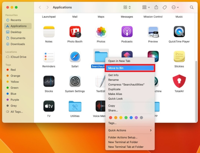Image resolution: width=200 pixels, height=153 pixels.
Task: Select the Preview app icon
Action: tap(153, 31)
